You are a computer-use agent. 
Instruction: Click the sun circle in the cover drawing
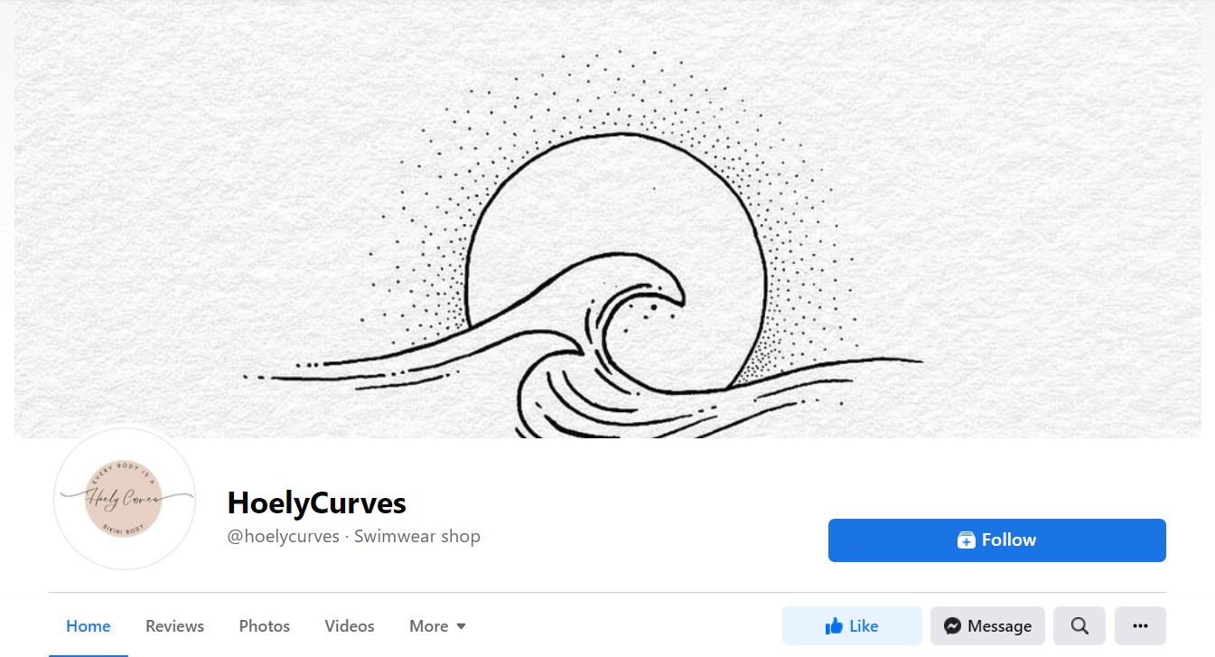[616, 262]
